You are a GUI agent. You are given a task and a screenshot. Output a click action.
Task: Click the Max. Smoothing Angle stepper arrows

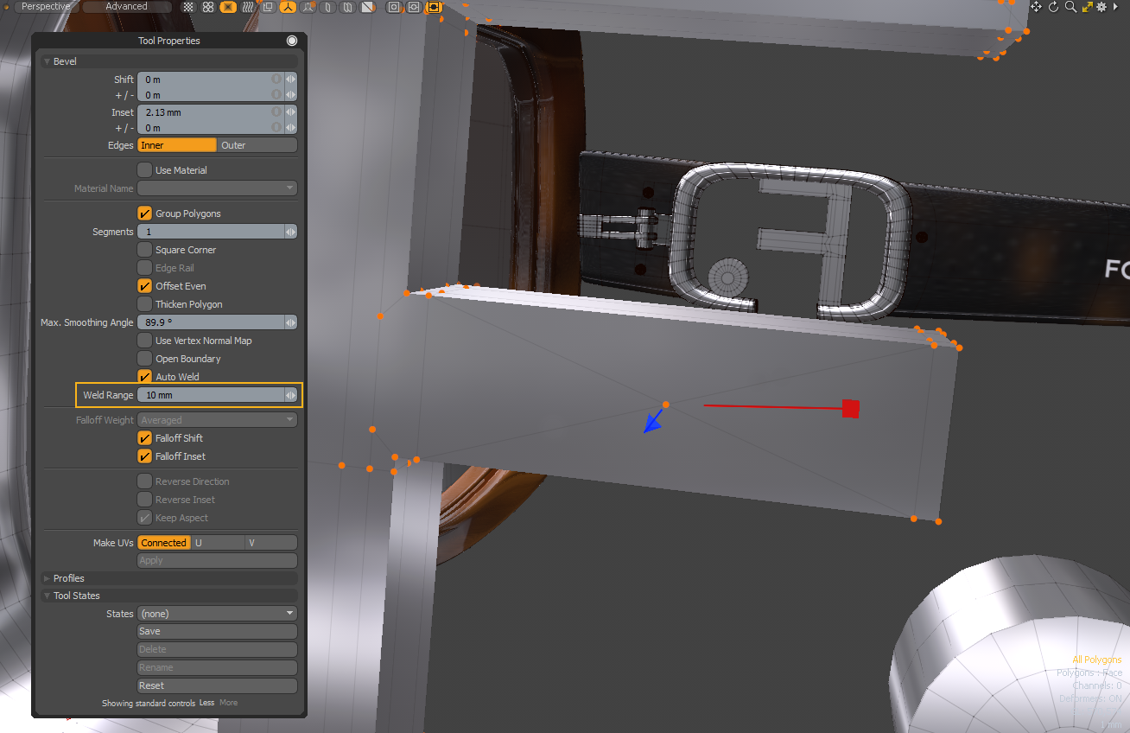pos(291,322)
